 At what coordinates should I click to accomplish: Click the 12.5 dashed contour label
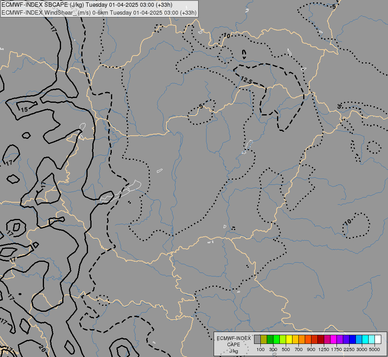pyautogui.click(x=246, y=80)
